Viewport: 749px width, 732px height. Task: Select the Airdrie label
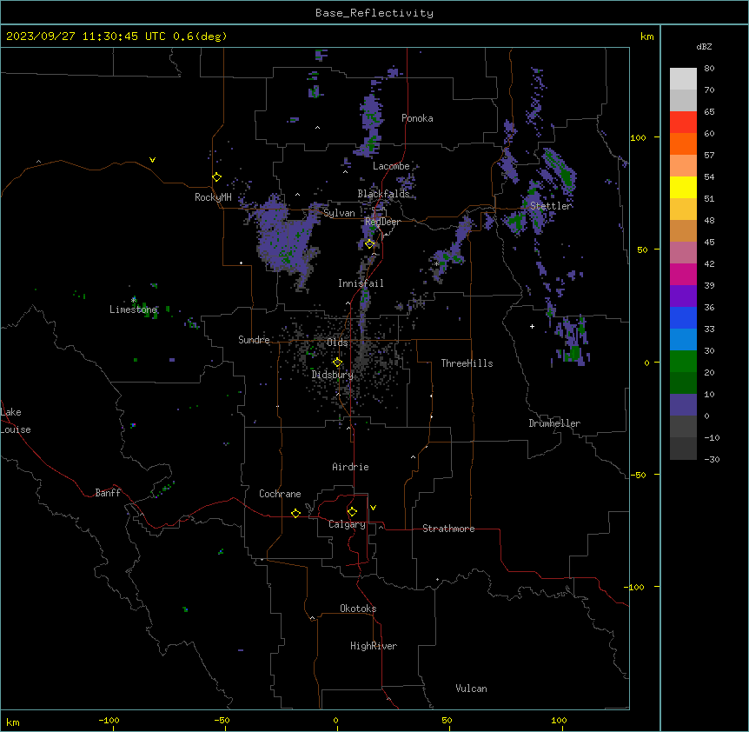point(350,467)
